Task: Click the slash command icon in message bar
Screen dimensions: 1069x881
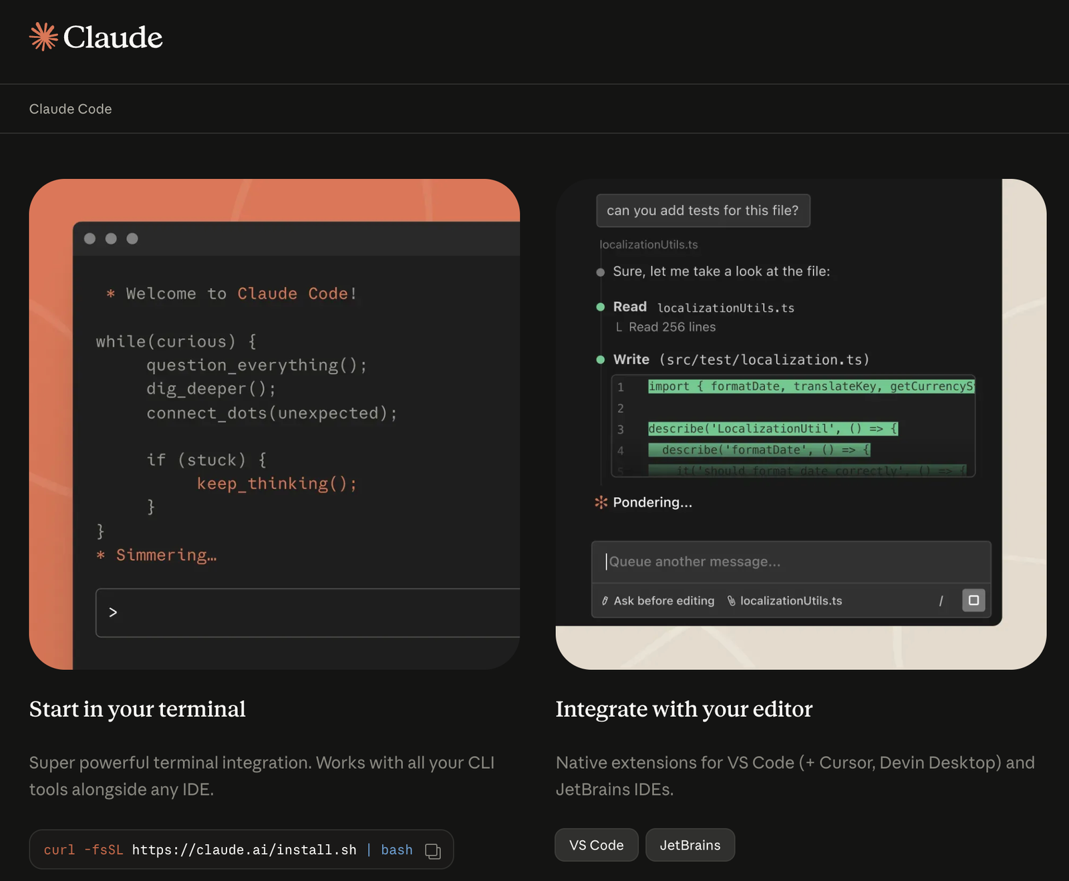Action: point(941,601)
